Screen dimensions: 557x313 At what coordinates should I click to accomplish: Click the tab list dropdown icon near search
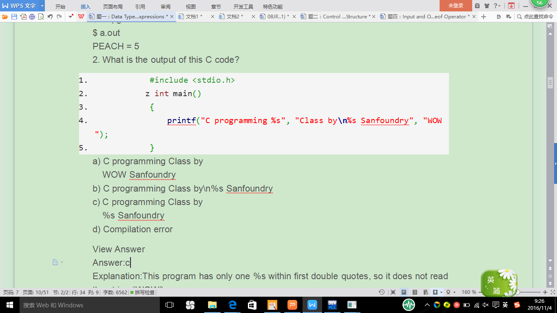click(510, 17)
